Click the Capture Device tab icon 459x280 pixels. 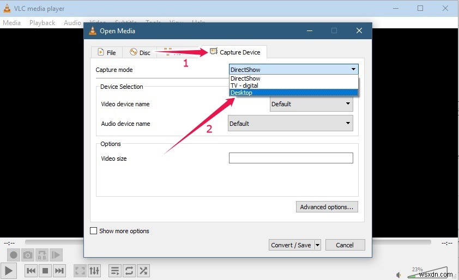(213, 52)
